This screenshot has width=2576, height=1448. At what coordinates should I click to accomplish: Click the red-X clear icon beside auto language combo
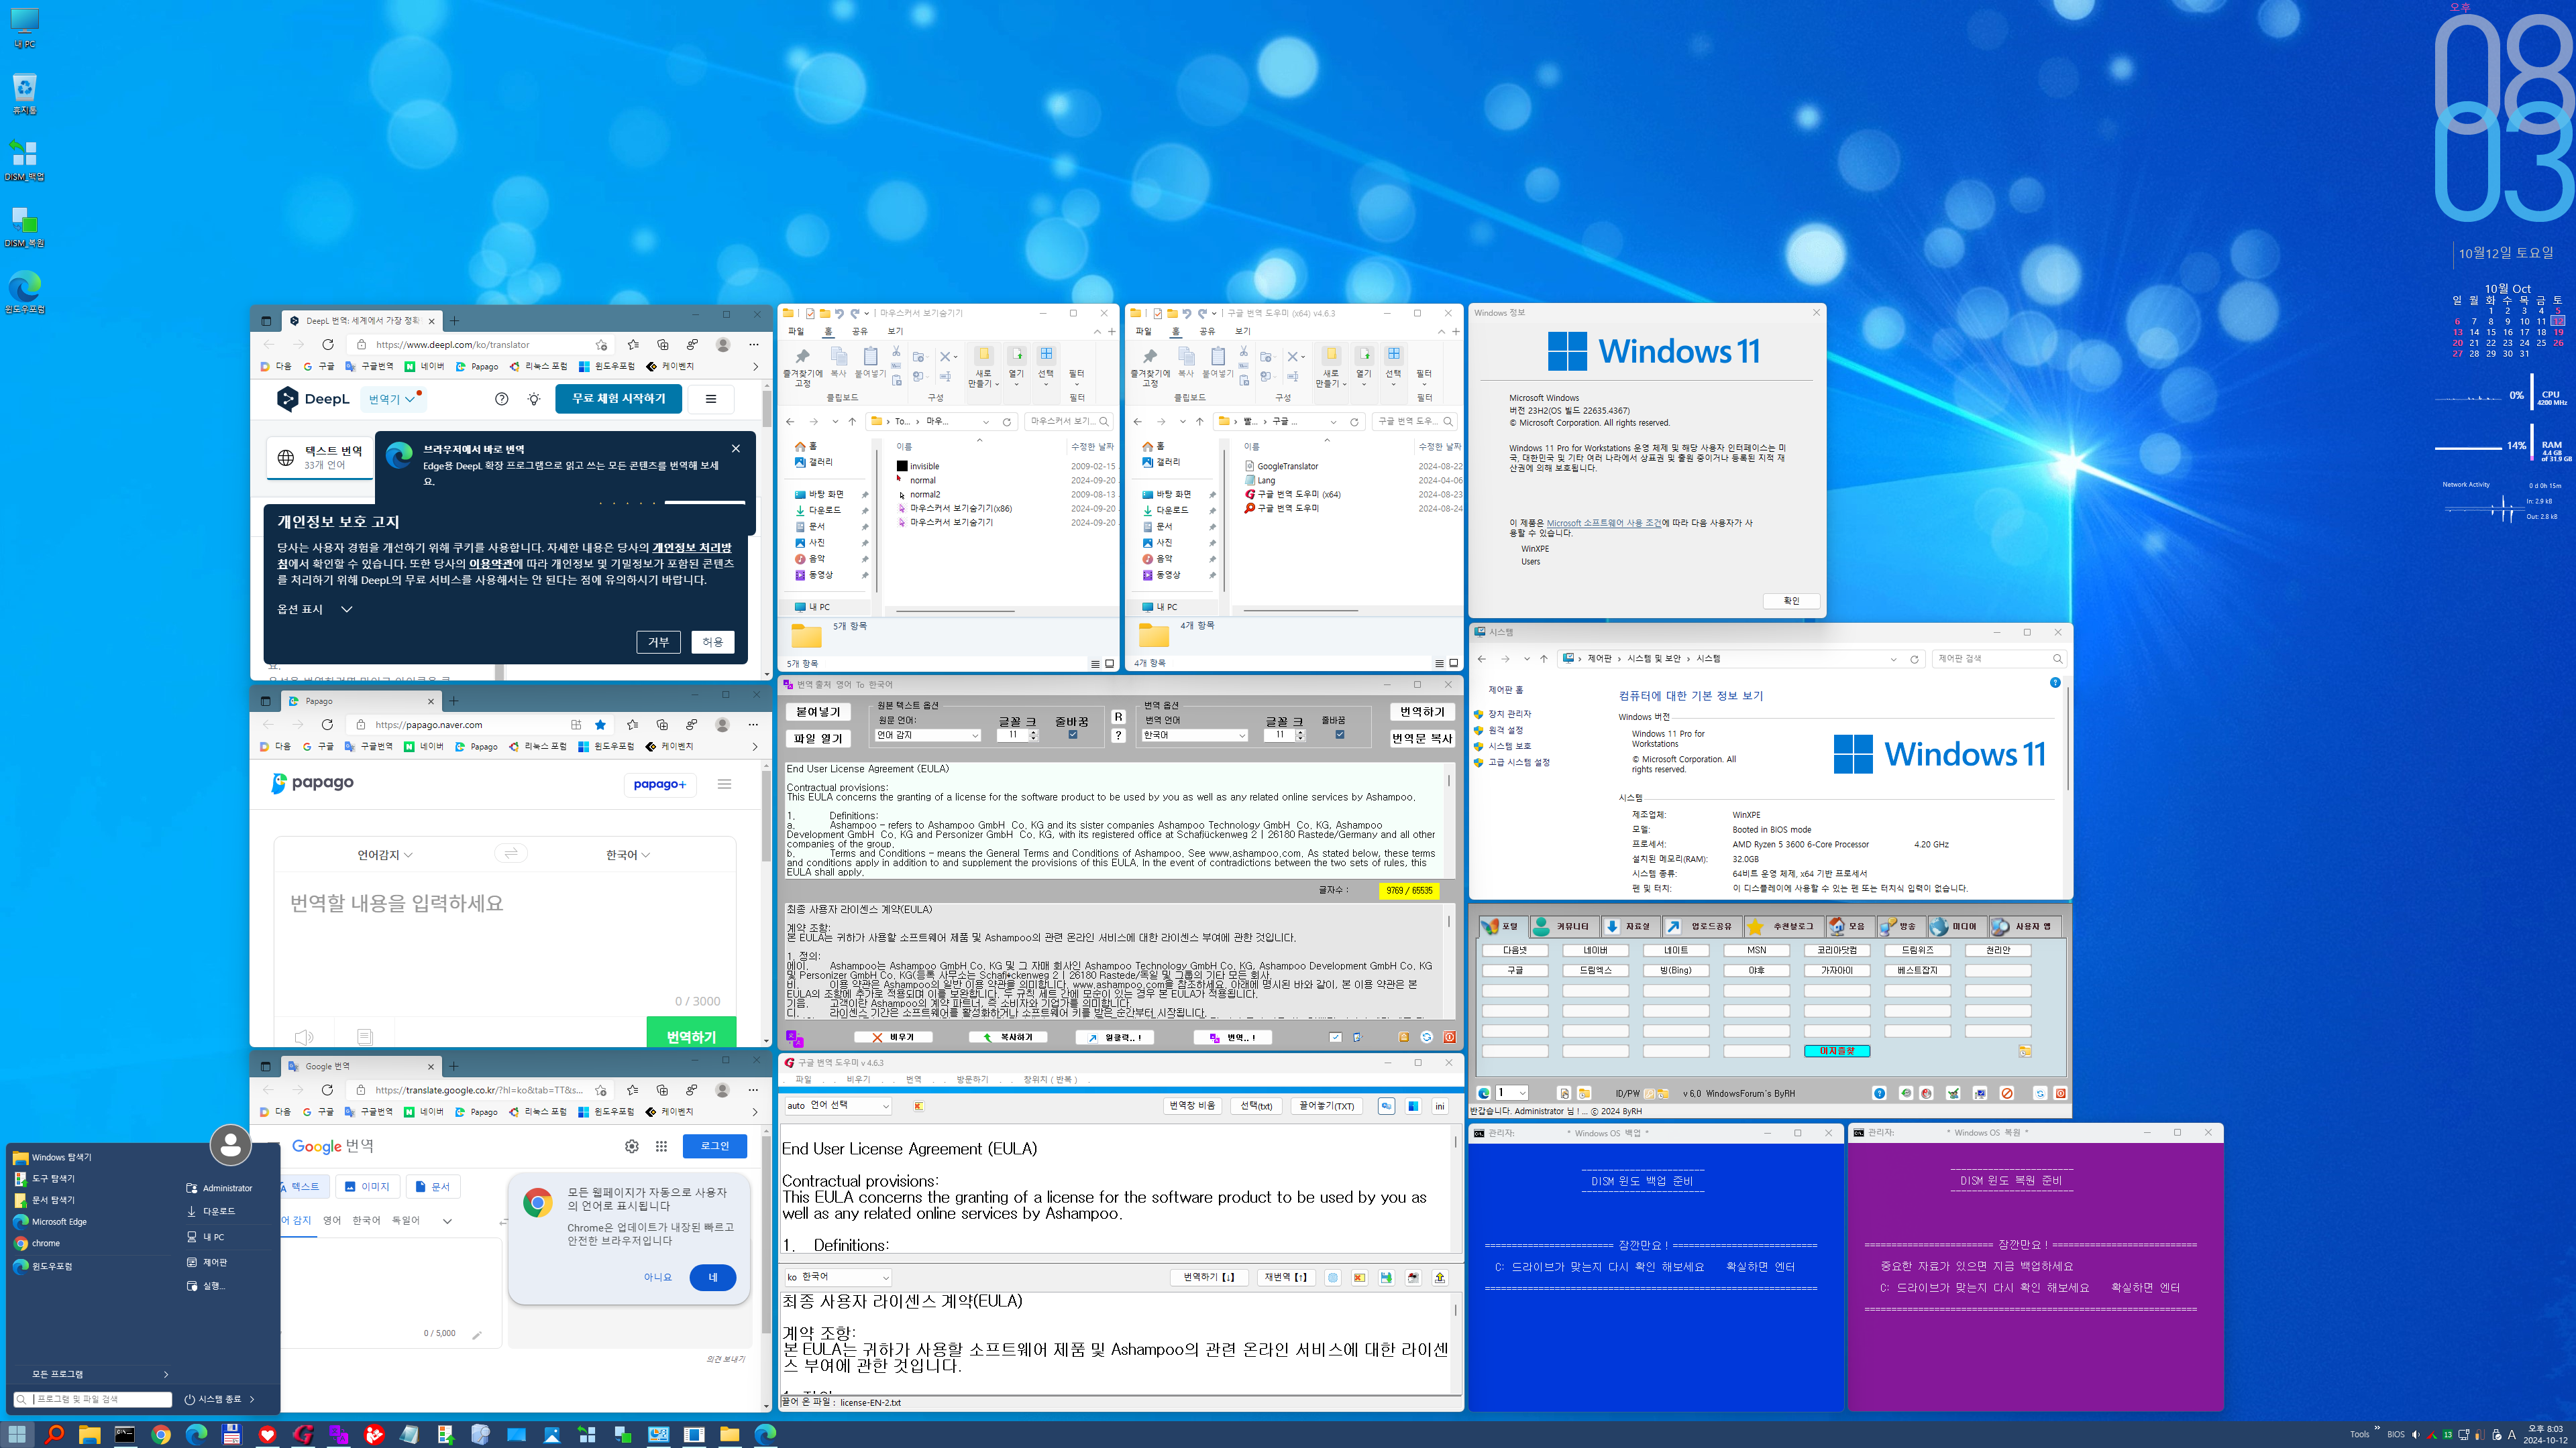click(x=918, y=1106)
